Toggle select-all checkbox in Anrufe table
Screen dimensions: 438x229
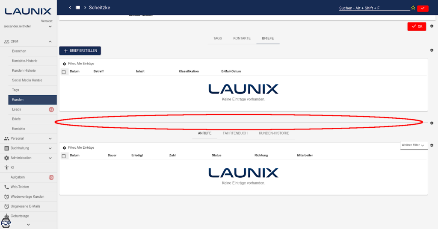pyautogui.click(x=64, y=156)
